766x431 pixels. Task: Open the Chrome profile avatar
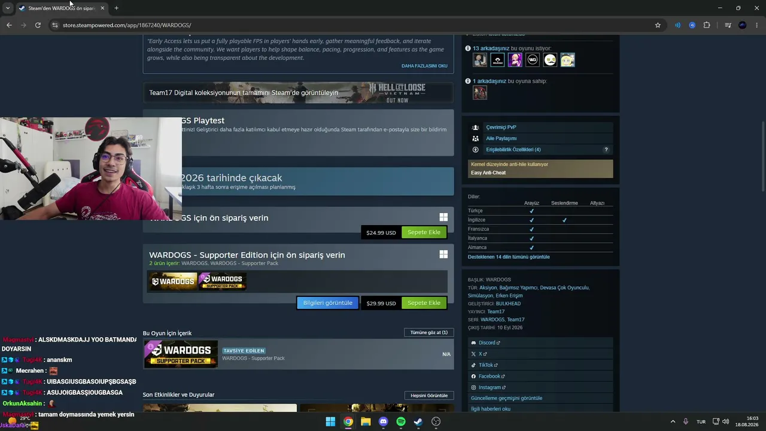pyautogui.click(x=743, y=25)
